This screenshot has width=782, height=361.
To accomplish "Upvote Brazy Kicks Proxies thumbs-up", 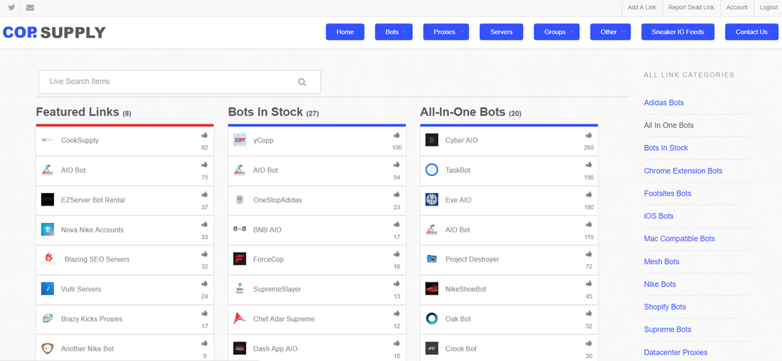I will [205, 314].
